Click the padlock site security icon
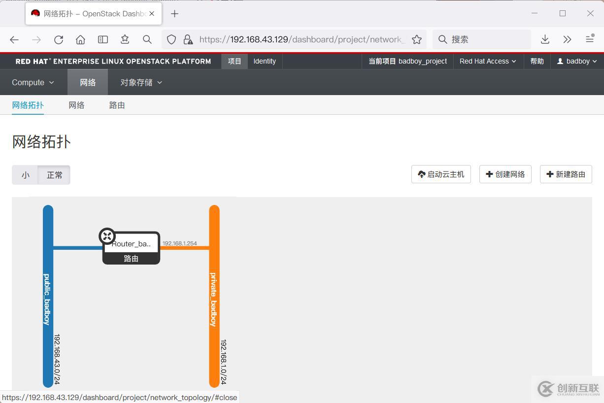 pyautogui.click(x=188, y=39)
